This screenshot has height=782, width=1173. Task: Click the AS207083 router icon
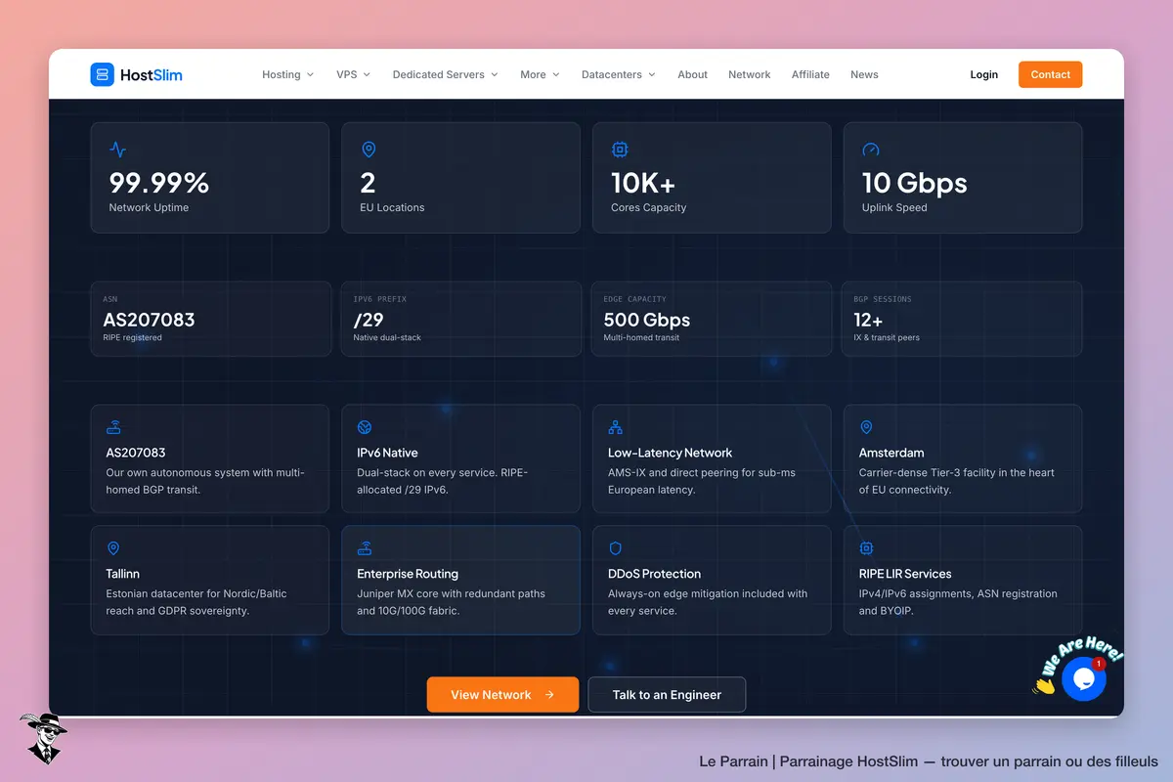point(113,428)
